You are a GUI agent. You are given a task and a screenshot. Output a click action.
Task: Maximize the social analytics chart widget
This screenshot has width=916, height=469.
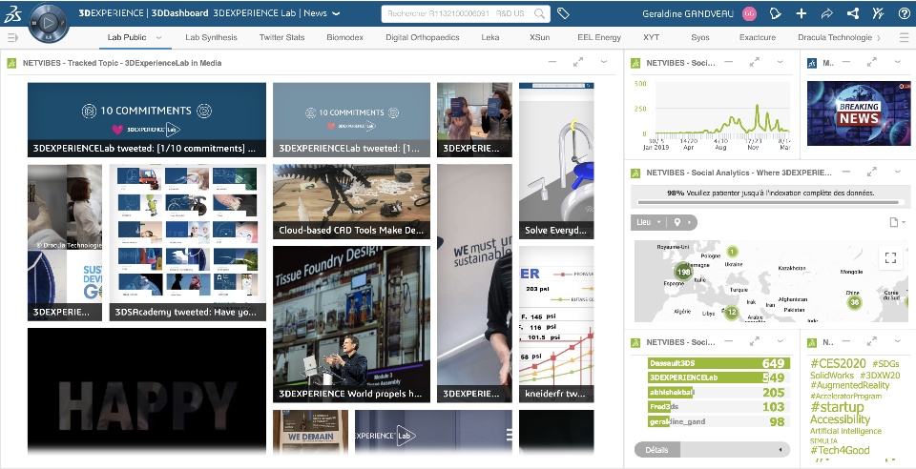pyautogui.click(x=754, y=62)
